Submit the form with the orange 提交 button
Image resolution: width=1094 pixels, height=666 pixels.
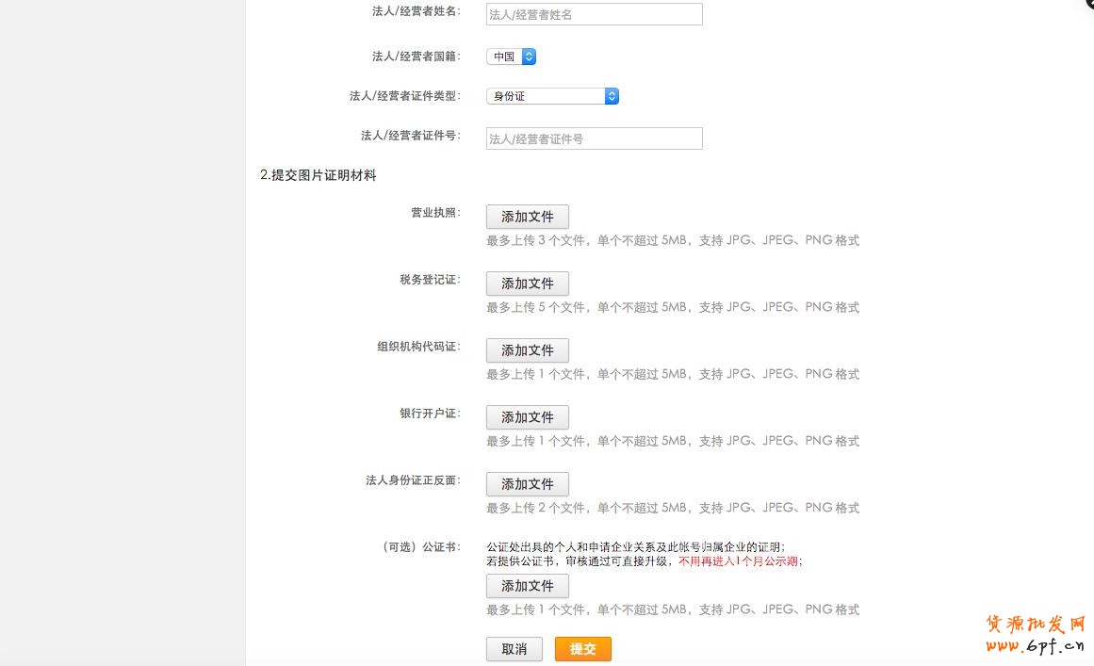click(x=582, y=649)
